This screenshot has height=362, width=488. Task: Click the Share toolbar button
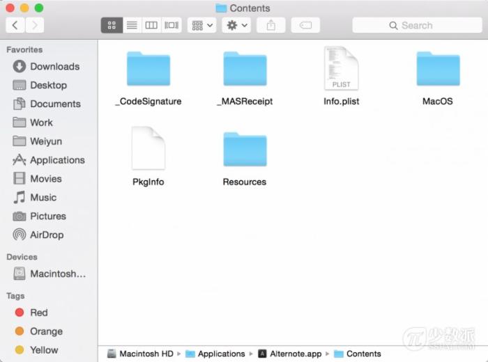271,25
